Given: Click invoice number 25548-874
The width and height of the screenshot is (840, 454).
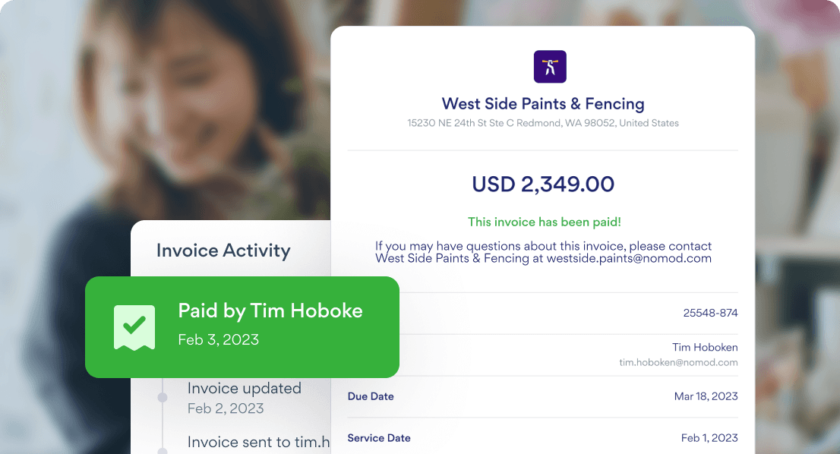Looking at the screenshot, I should (710, 313).
